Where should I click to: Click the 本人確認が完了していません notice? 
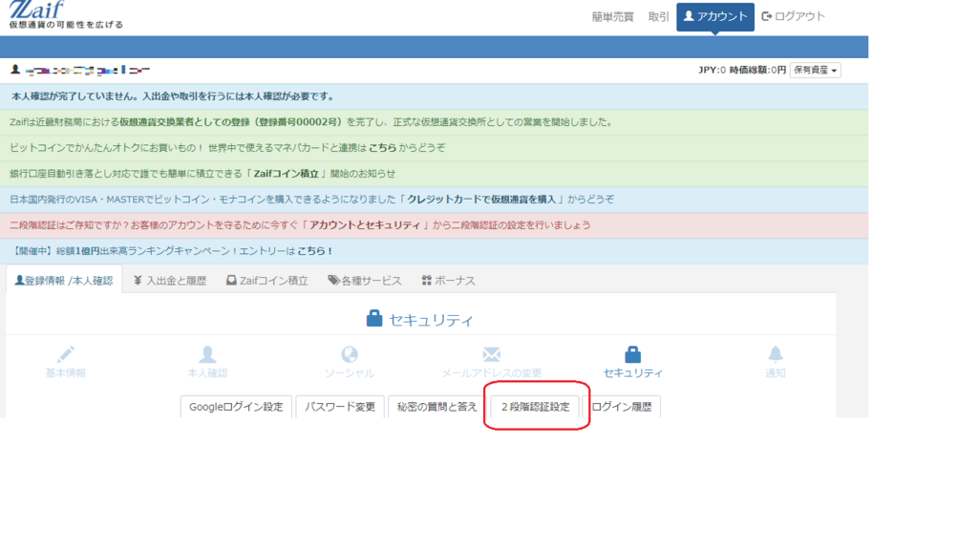(x=435, y=96)
